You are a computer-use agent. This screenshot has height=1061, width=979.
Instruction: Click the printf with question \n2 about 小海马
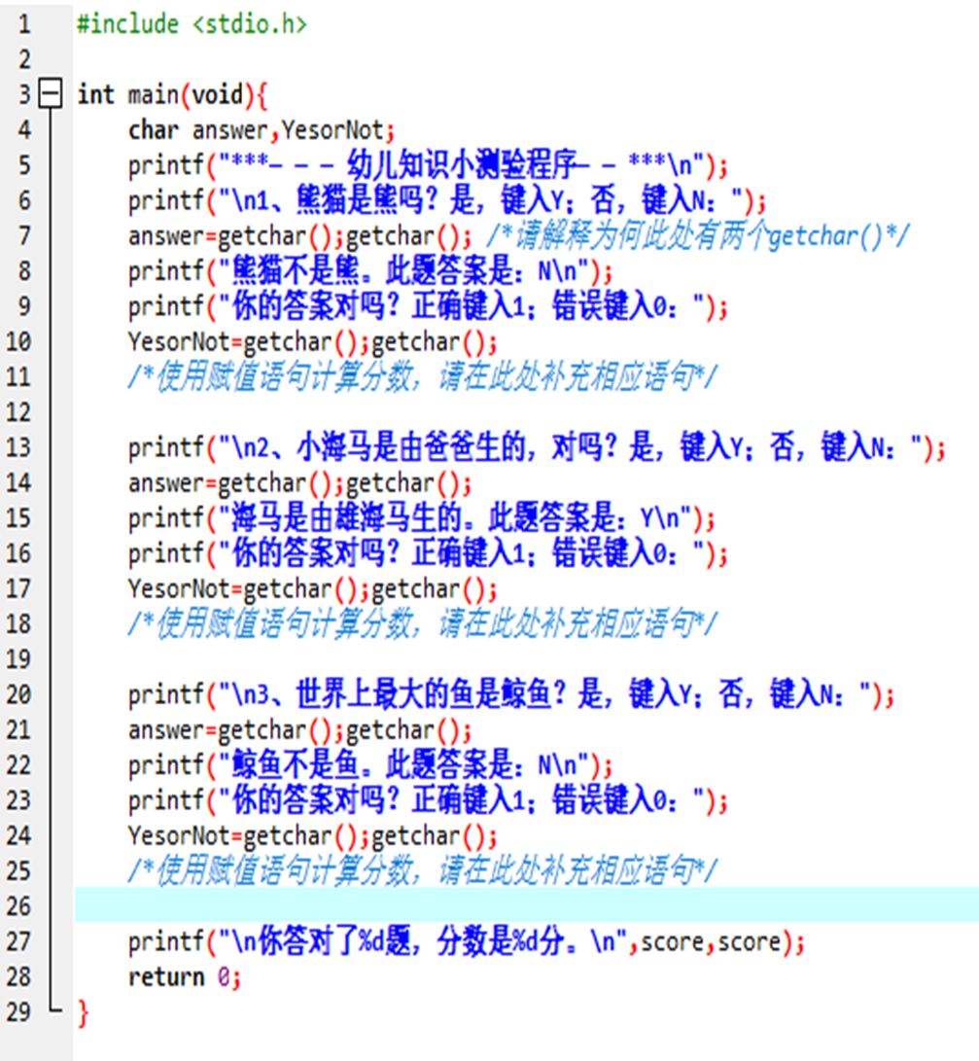(x=537, y=447)
